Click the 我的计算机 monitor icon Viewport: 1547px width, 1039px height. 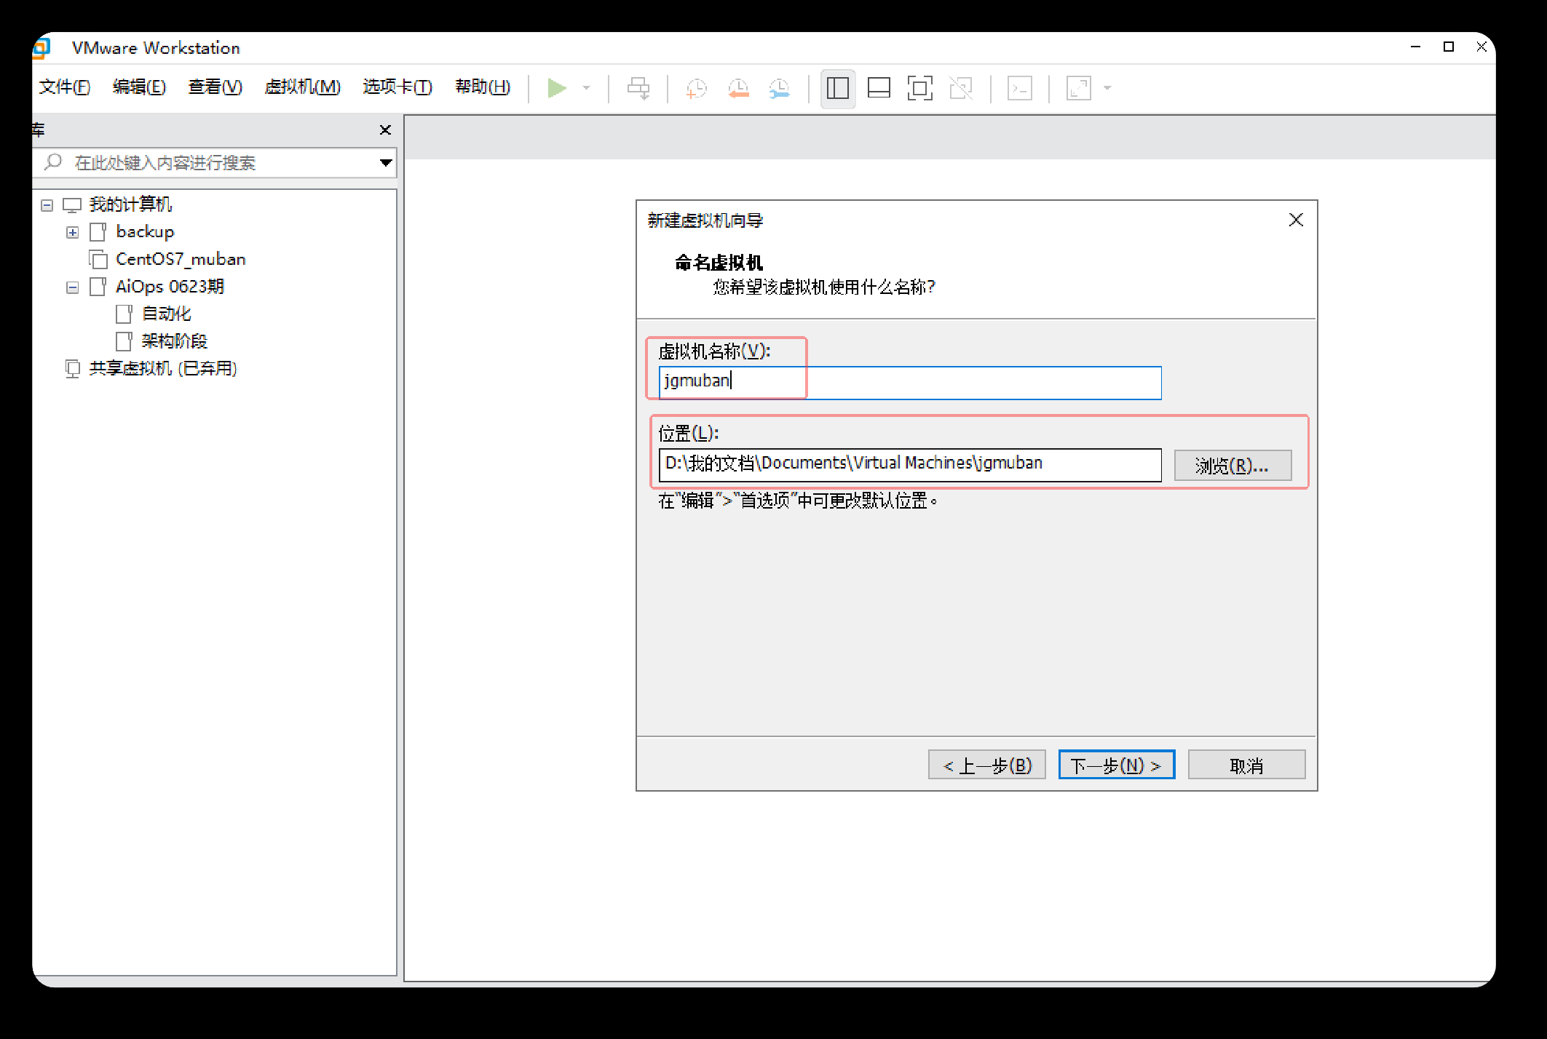(72, 205)
